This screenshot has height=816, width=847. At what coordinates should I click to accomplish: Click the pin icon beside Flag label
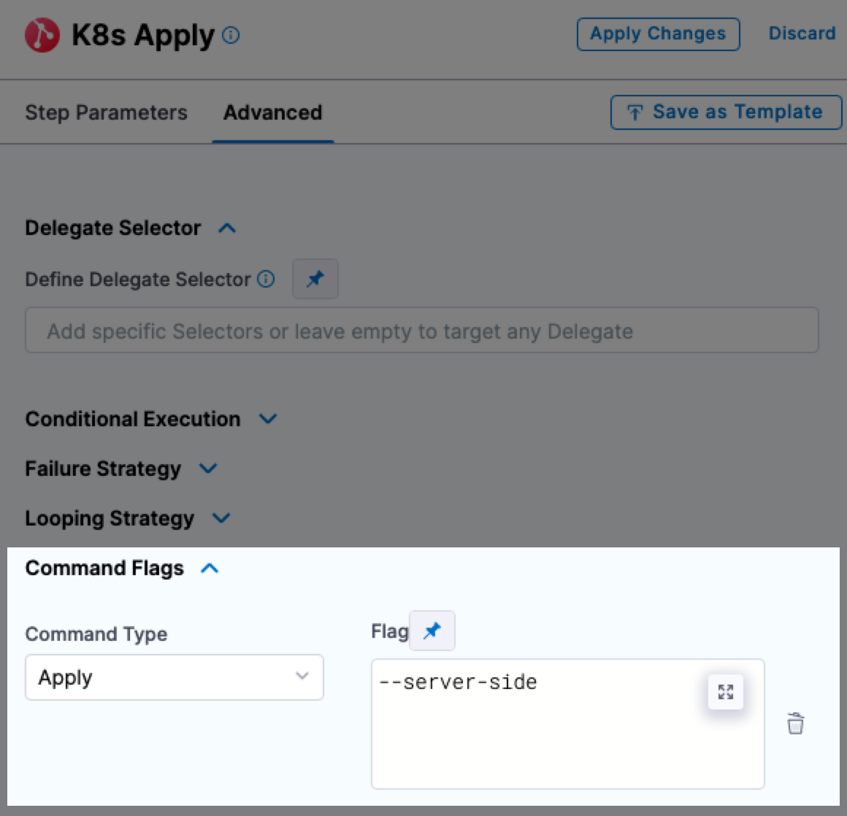coord(432,631)
